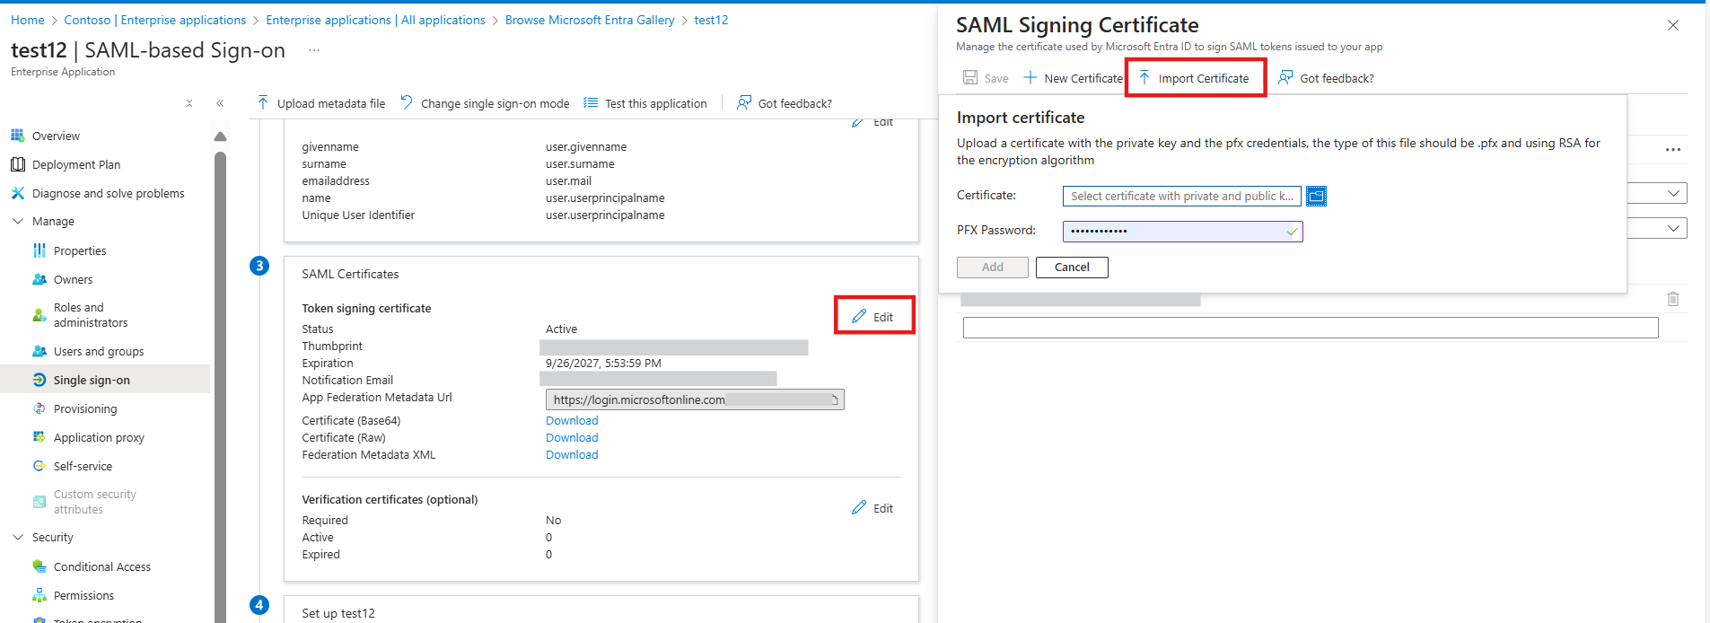The width and height of the screenshot is (1710, 623).
Task: Open the first dropdown behind import dialog
Action: [x=1673, y=193]
